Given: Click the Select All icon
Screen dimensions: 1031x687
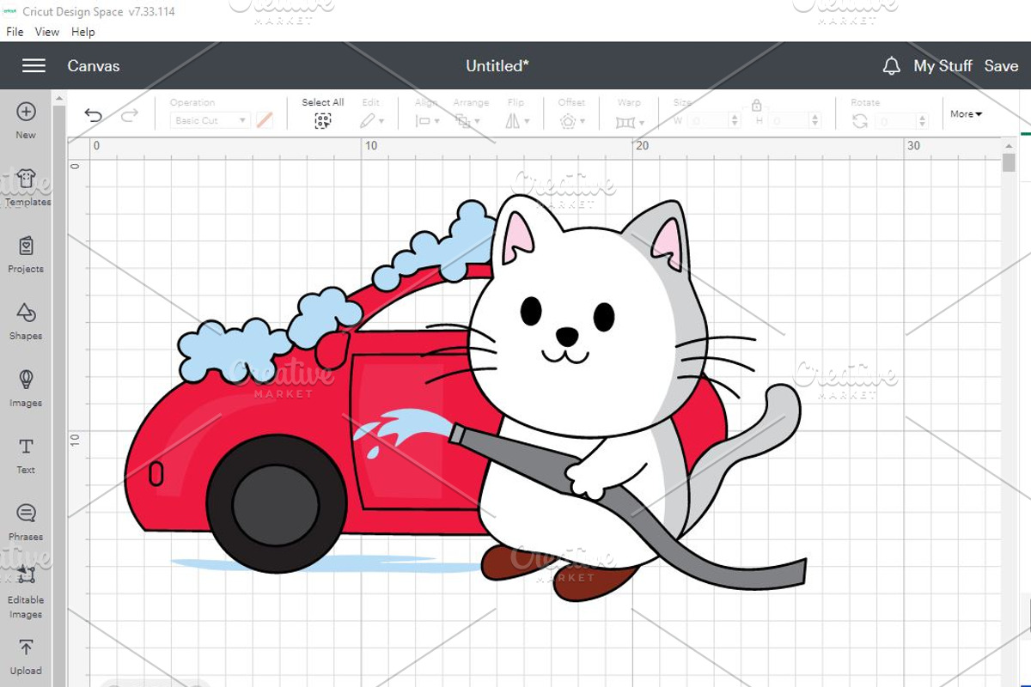Looking at the screenshot, I should [x=323, y=121].
